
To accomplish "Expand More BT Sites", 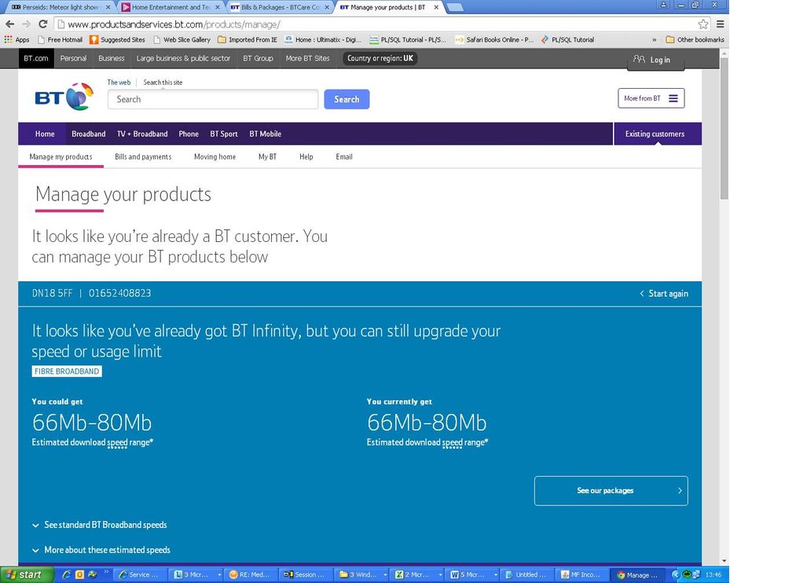I will point(307,58).
